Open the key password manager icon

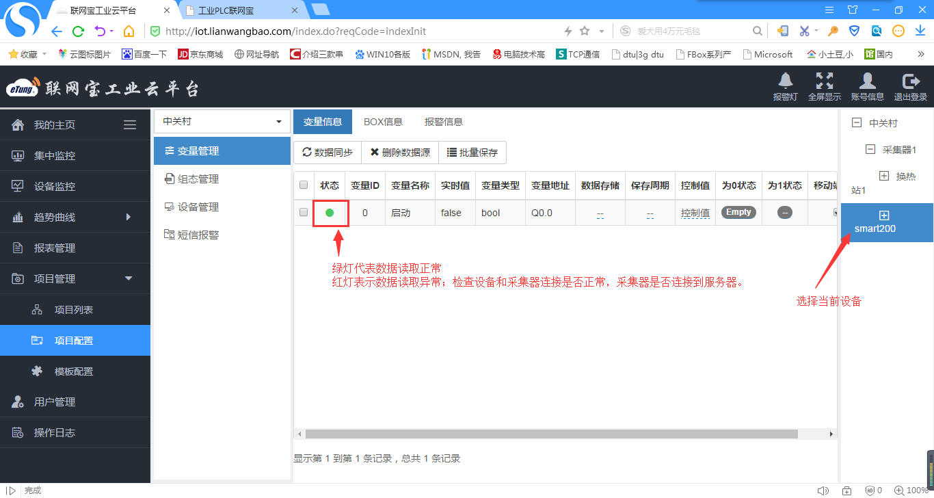point(833,31)
